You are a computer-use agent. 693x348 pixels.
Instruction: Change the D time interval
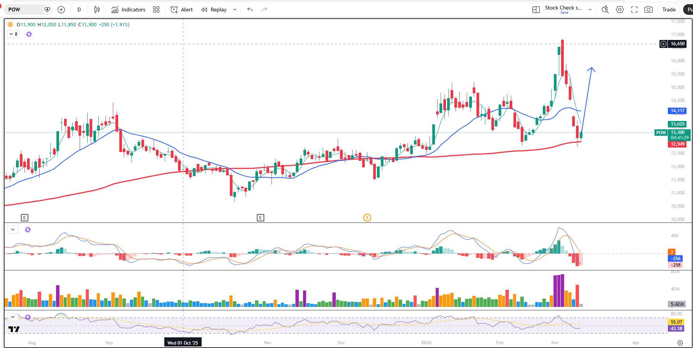coord(79,10)
